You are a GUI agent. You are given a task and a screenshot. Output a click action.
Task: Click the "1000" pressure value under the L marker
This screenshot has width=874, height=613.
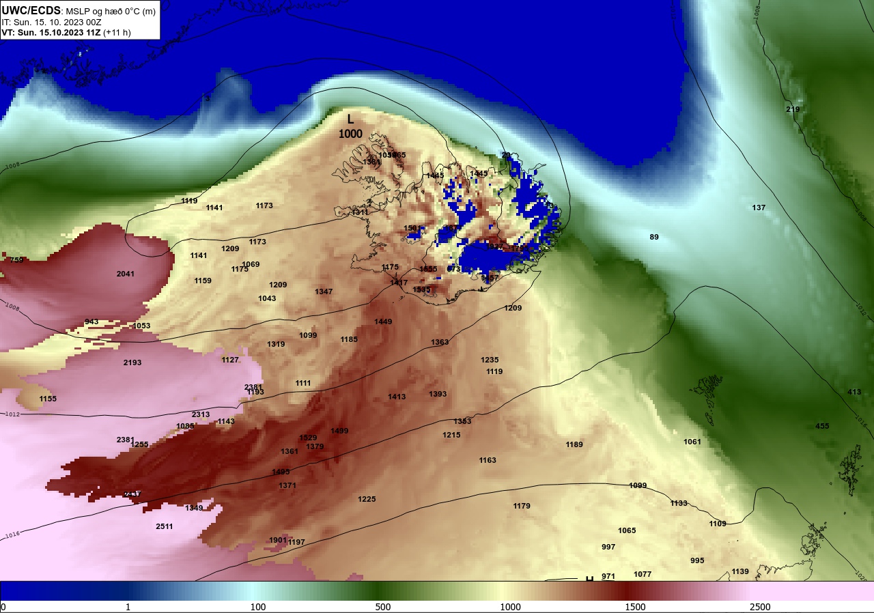click(x=350, y=134)
